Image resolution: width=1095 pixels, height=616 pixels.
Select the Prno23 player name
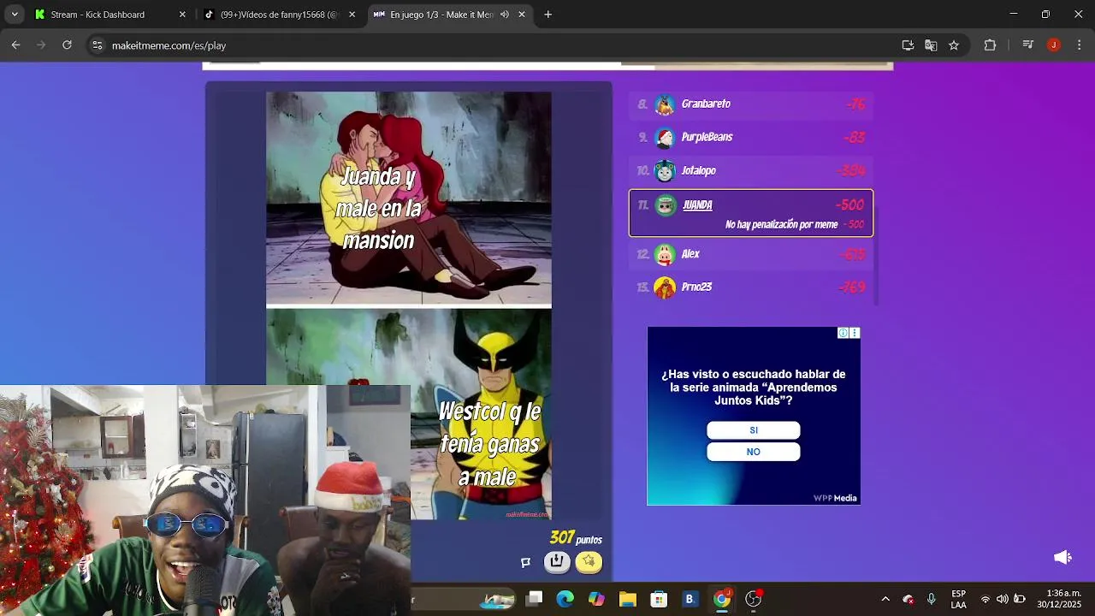pyautogui.click(x=696, y=287)
